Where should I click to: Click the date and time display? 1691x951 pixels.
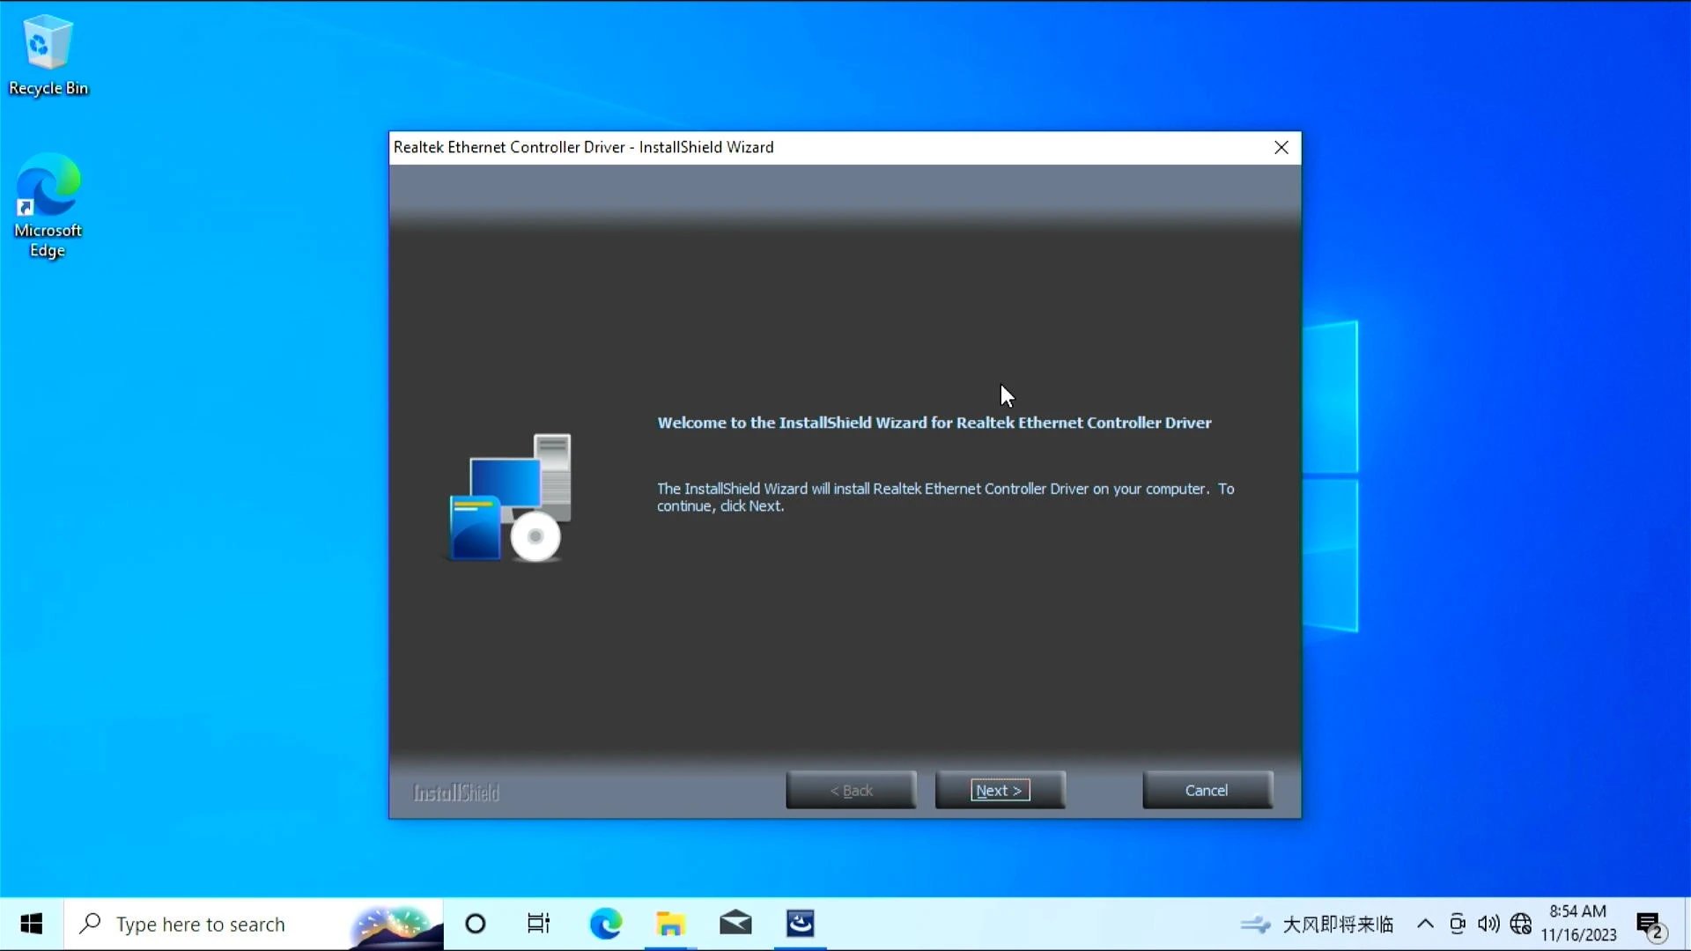click(1582, 923)
